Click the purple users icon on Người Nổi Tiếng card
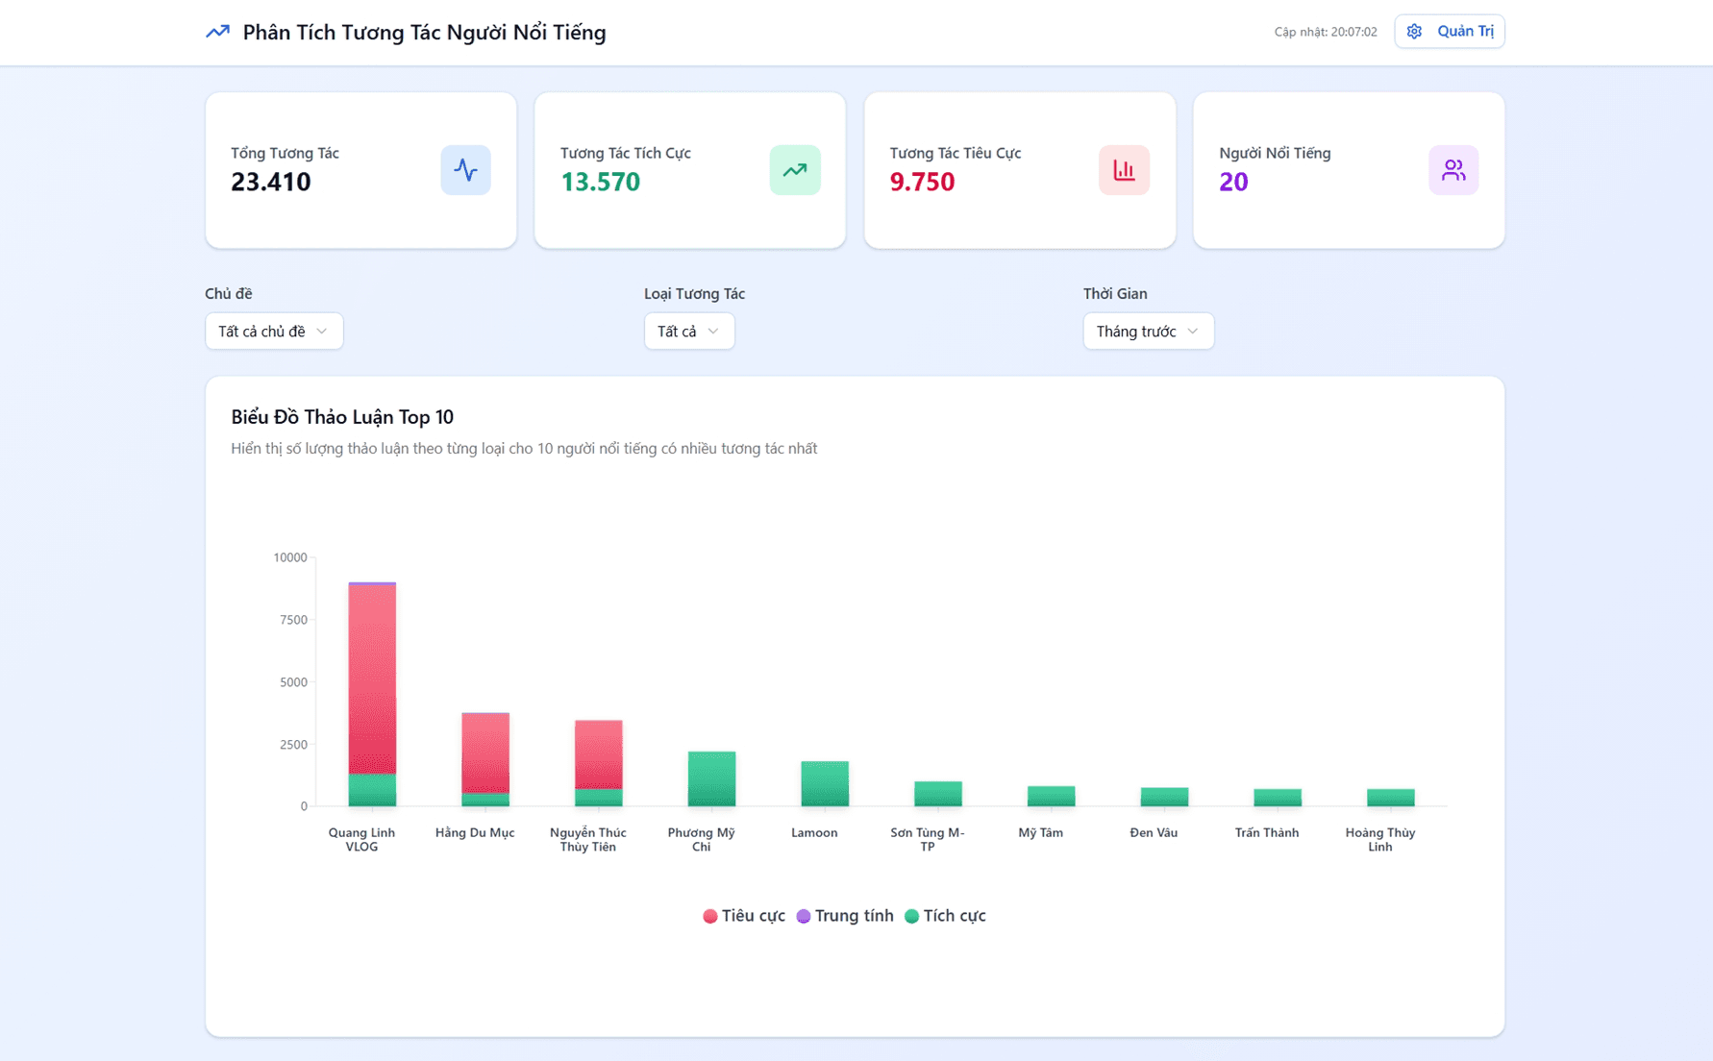 tap(1452, 169)
